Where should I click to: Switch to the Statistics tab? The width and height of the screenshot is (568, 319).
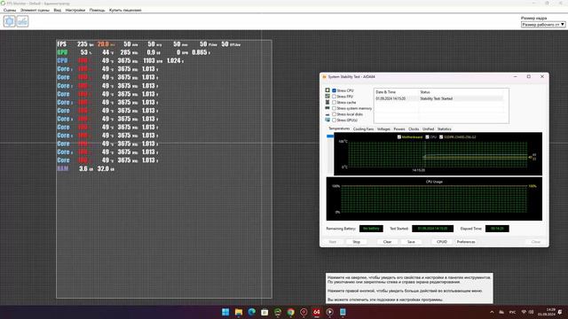444,128
